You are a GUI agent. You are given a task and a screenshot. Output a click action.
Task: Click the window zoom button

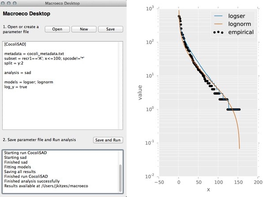15,3
